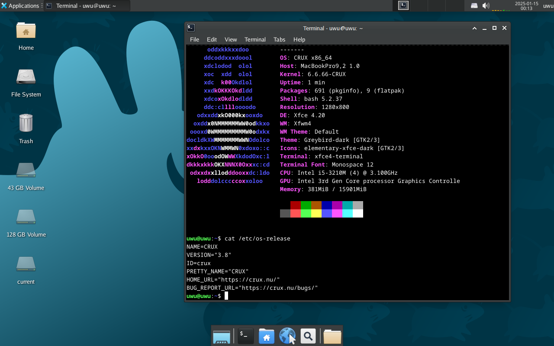Click the date and time clock in panel

(526, 6)
